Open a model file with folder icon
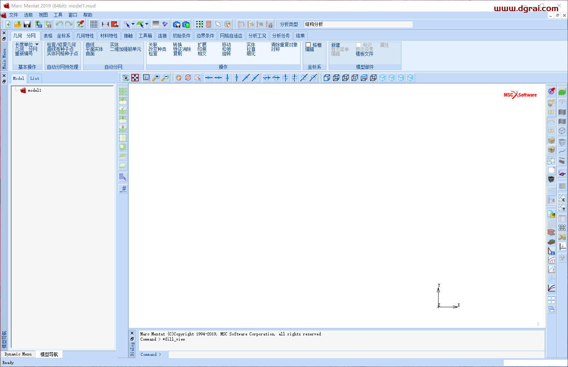 pyautogui.click(x=17, y=24)
